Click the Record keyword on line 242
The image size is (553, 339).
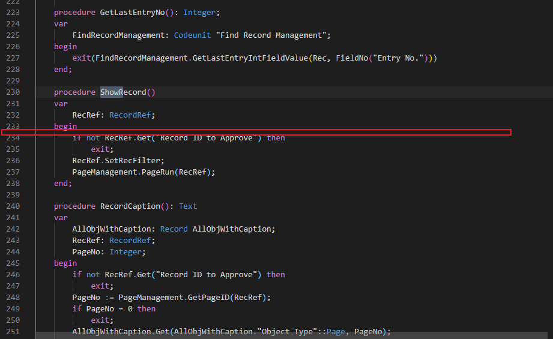pos(174,229)
